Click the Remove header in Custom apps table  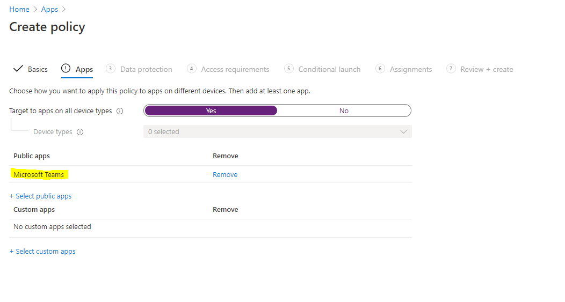(x=225, y=210)
